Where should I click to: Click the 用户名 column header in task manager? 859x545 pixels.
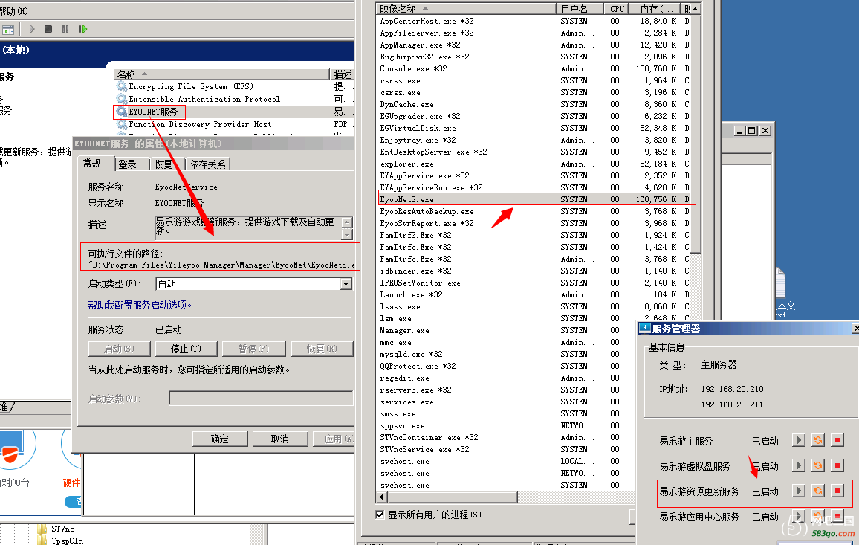580,9
